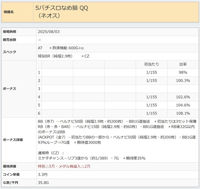
Task: Click the ボーナス詳細 row label
Action: click(x=13, y=140)
